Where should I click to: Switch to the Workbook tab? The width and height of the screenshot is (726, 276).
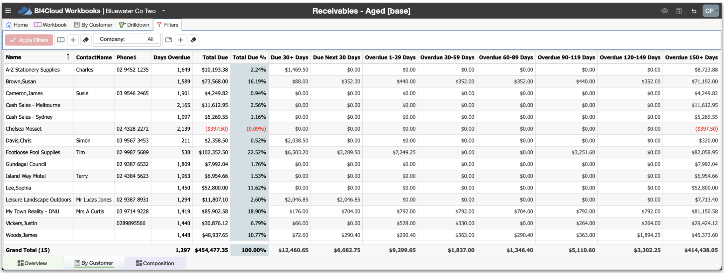51,25
